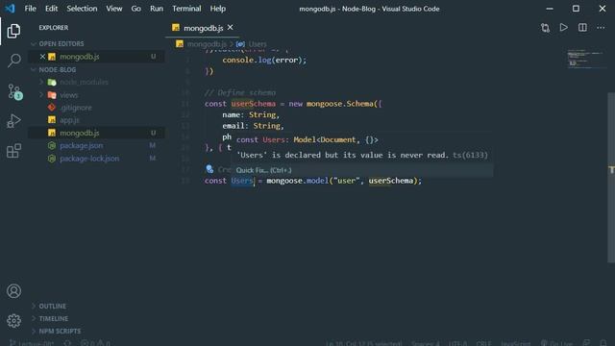Open the Extensions view
The width and height of the screenshot is (615, 346).
tap(13, 151)
